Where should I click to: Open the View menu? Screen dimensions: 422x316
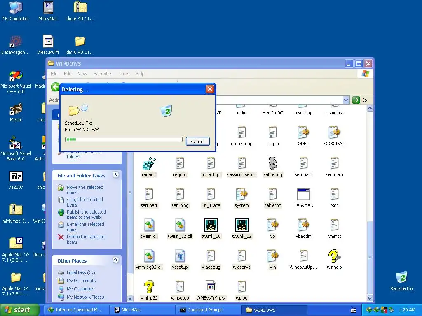(82, 74)
